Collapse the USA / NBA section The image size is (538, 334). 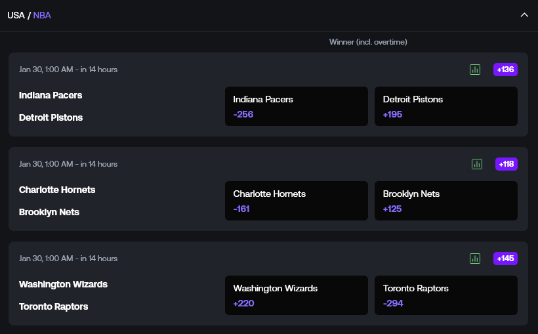(x=524, y=15)
